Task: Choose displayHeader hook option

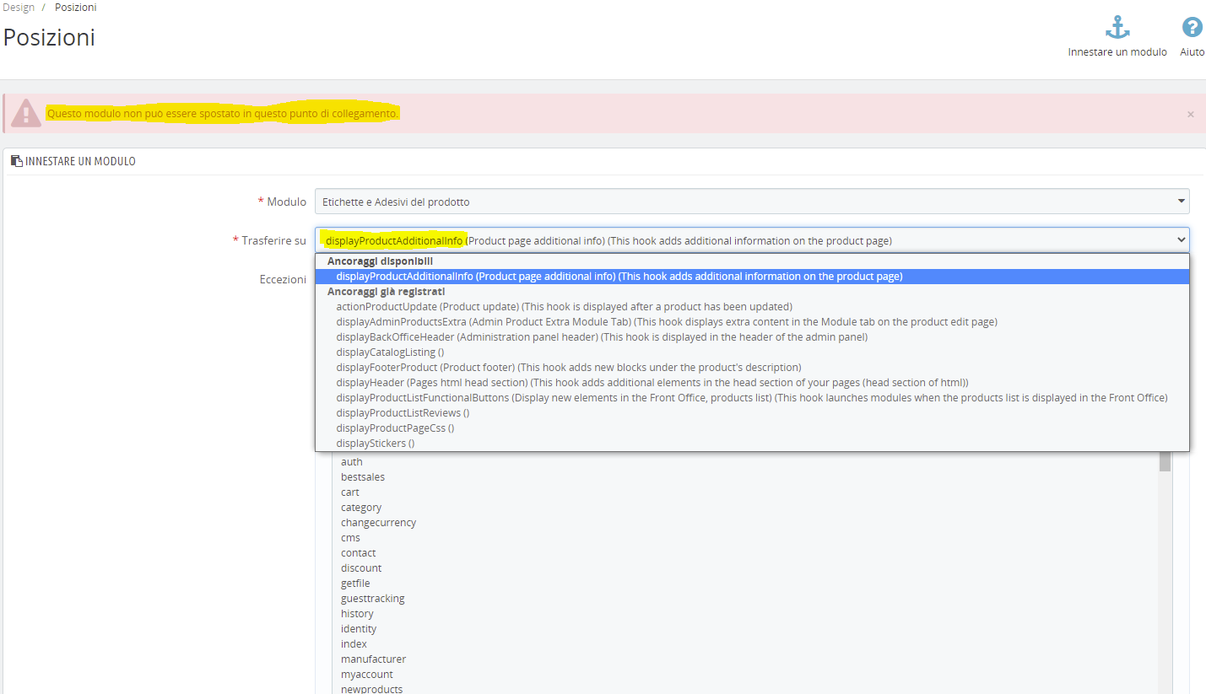Action: coord(752,383)
